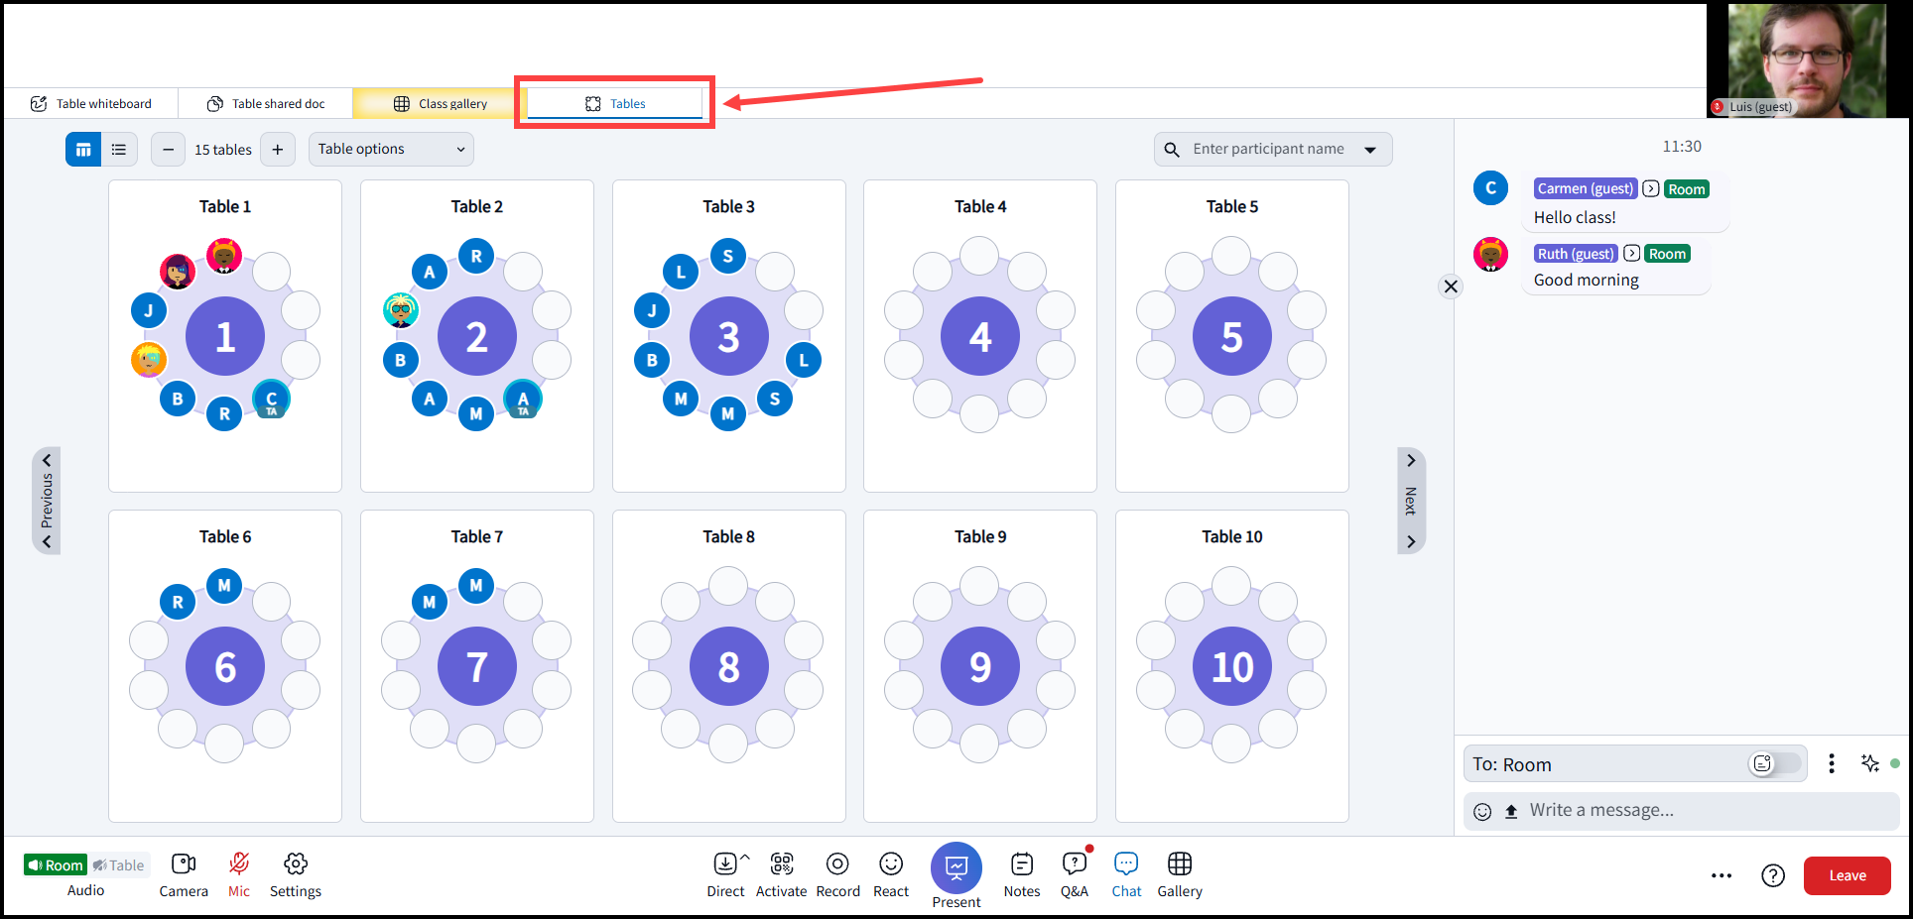Close the chat panel with X

pos(1451,287)
